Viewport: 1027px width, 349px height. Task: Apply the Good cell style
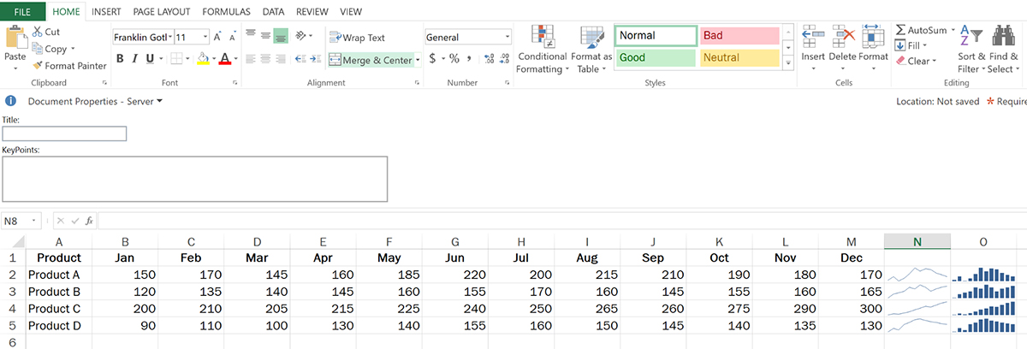[656, 58]
